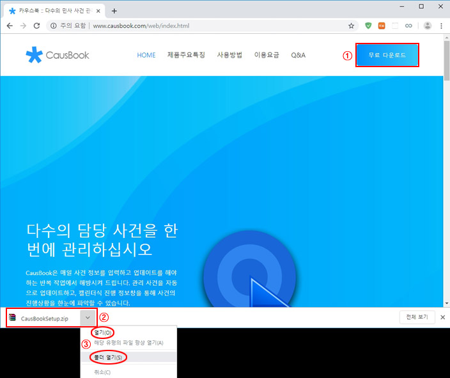450x378 pixels.
Task: Minimize the Chrome window
Action: pyautogui.click(x=402, y=6)
